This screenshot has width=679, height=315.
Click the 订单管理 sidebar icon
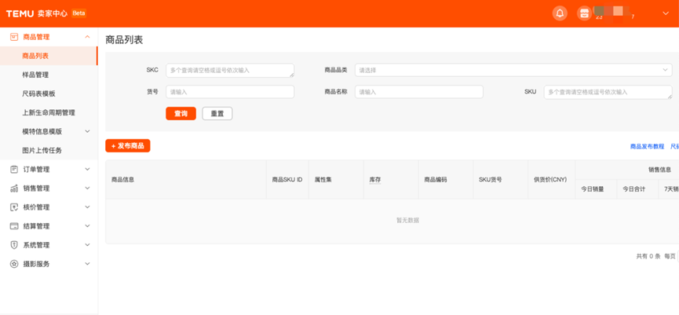pos(14,170)
